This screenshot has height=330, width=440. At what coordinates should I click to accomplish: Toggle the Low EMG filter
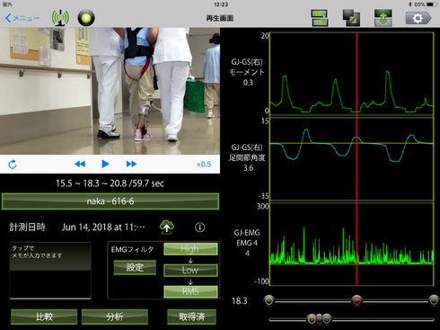(190, 270)
